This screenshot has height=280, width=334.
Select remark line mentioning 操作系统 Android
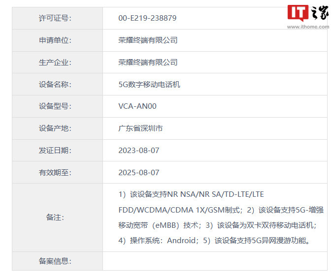(x=214, y=241)
